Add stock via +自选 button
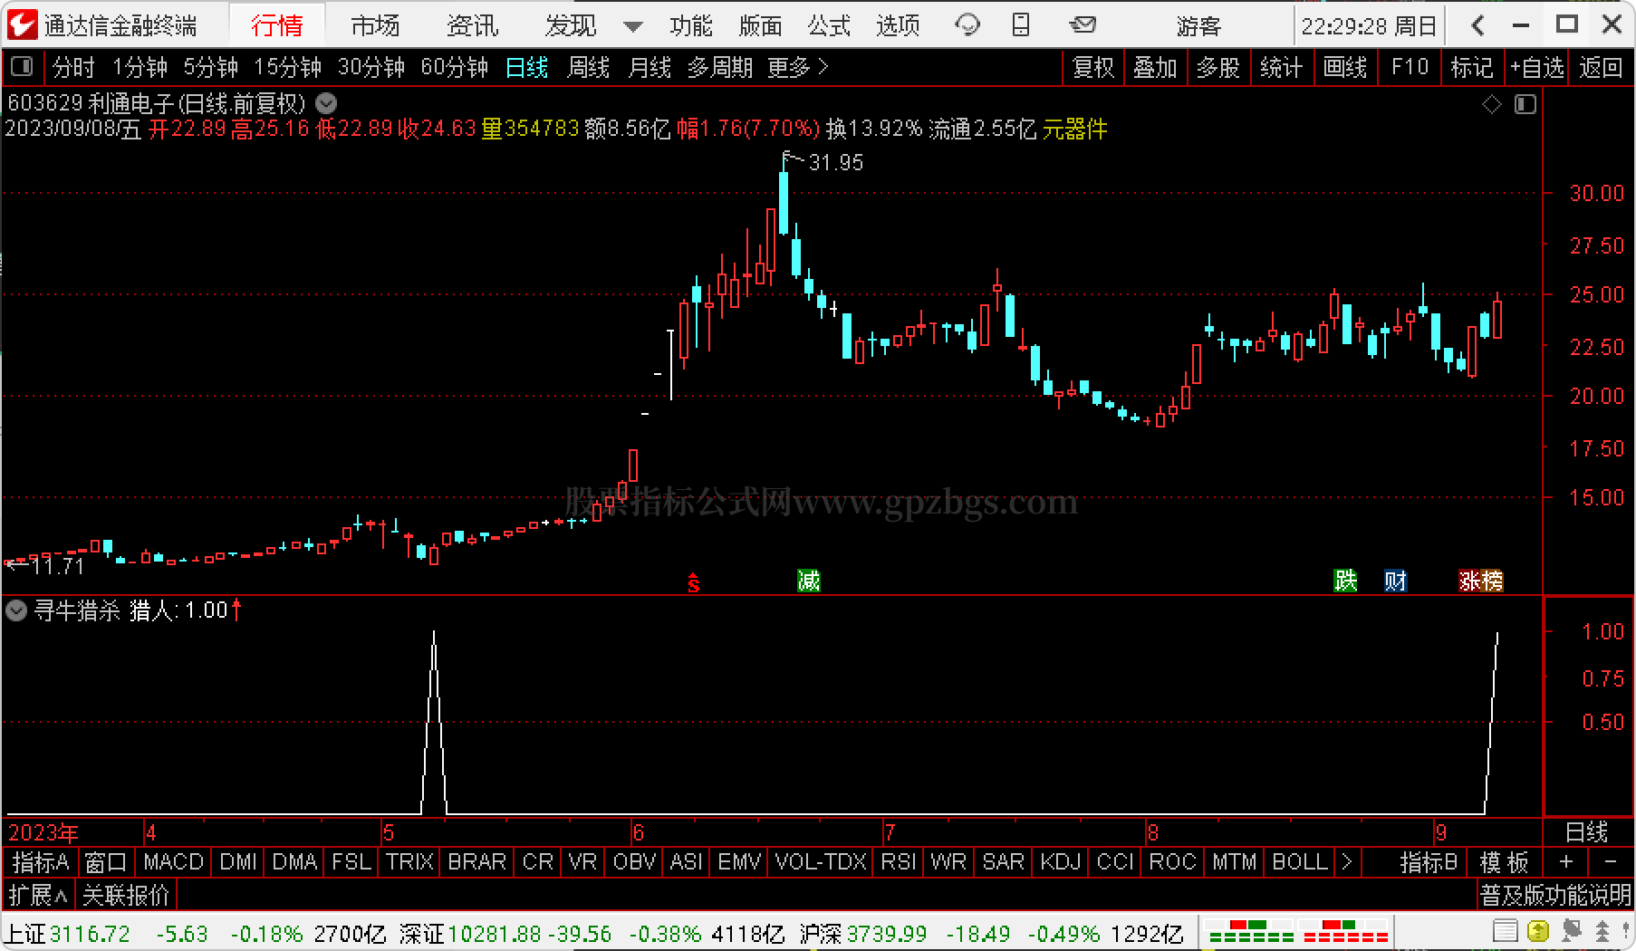The width and height of the screenshot is (1636, 951). click(x=1536, y=67)
